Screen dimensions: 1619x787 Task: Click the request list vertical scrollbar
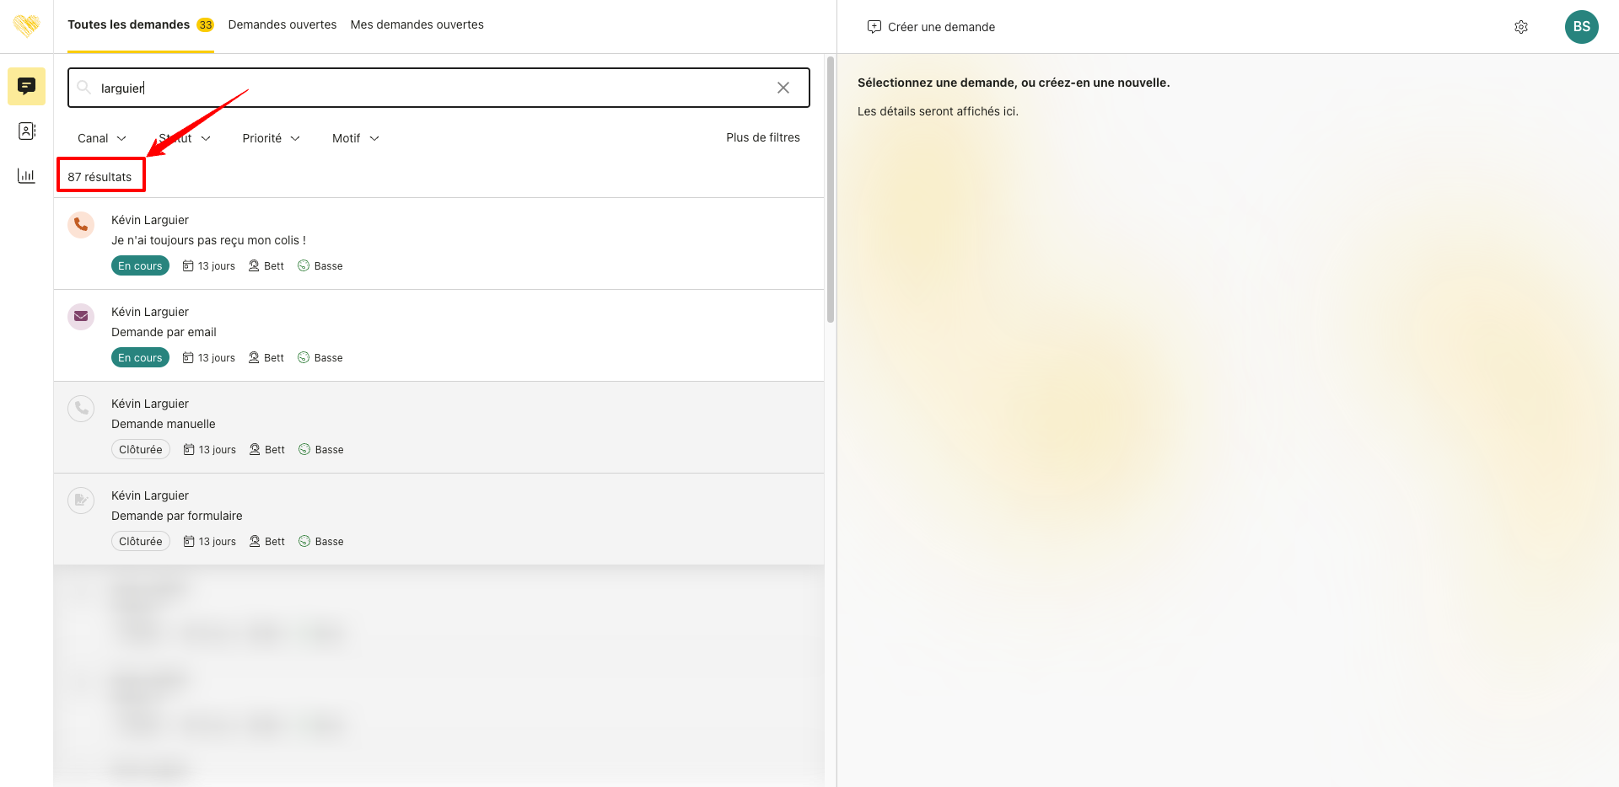point(831,190)
